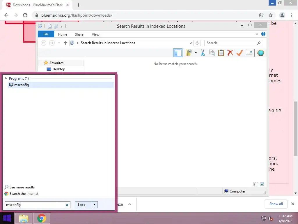Click the Classic Shell settings shell icon

(260, 53)
